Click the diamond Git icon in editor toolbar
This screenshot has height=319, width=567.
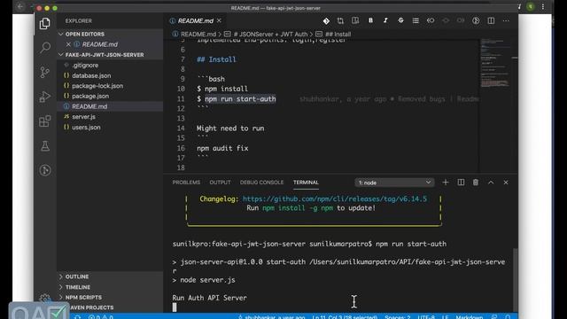pyautogui.click(x=326, y=21)
